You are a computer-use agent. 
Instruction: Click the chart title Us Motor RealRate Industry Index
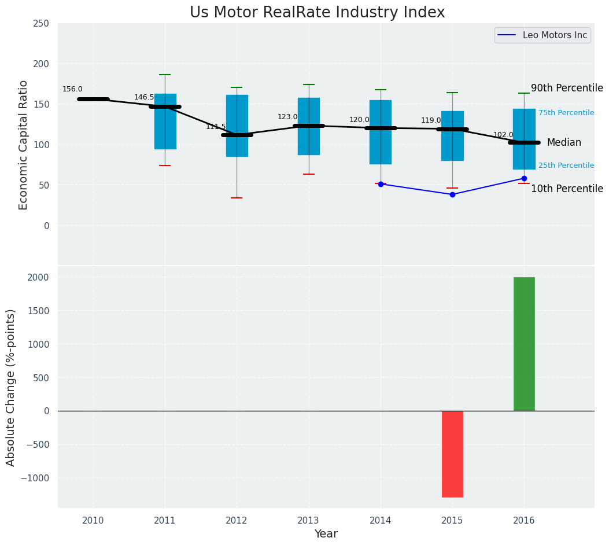317,13
